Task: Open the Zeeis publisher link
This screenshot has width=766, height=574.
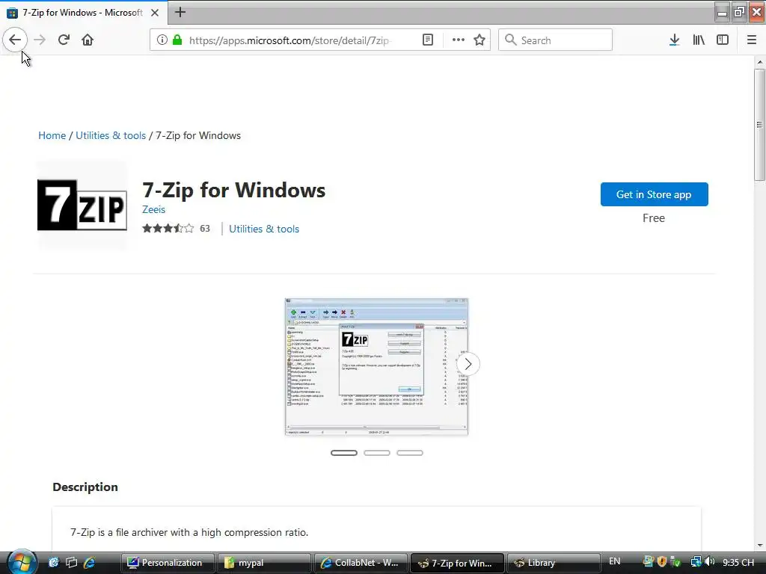Action: point(153,209)
